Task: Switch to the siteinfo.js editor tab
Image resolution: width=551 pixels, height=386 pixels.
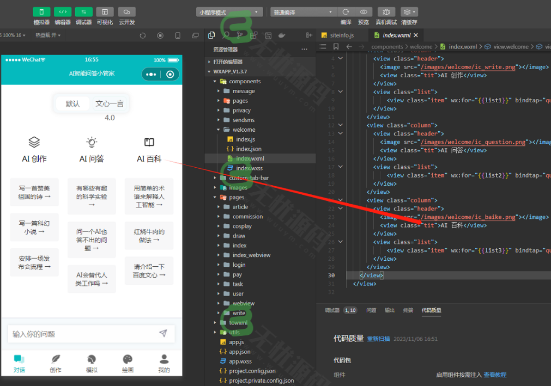Action: coord(341,35)
